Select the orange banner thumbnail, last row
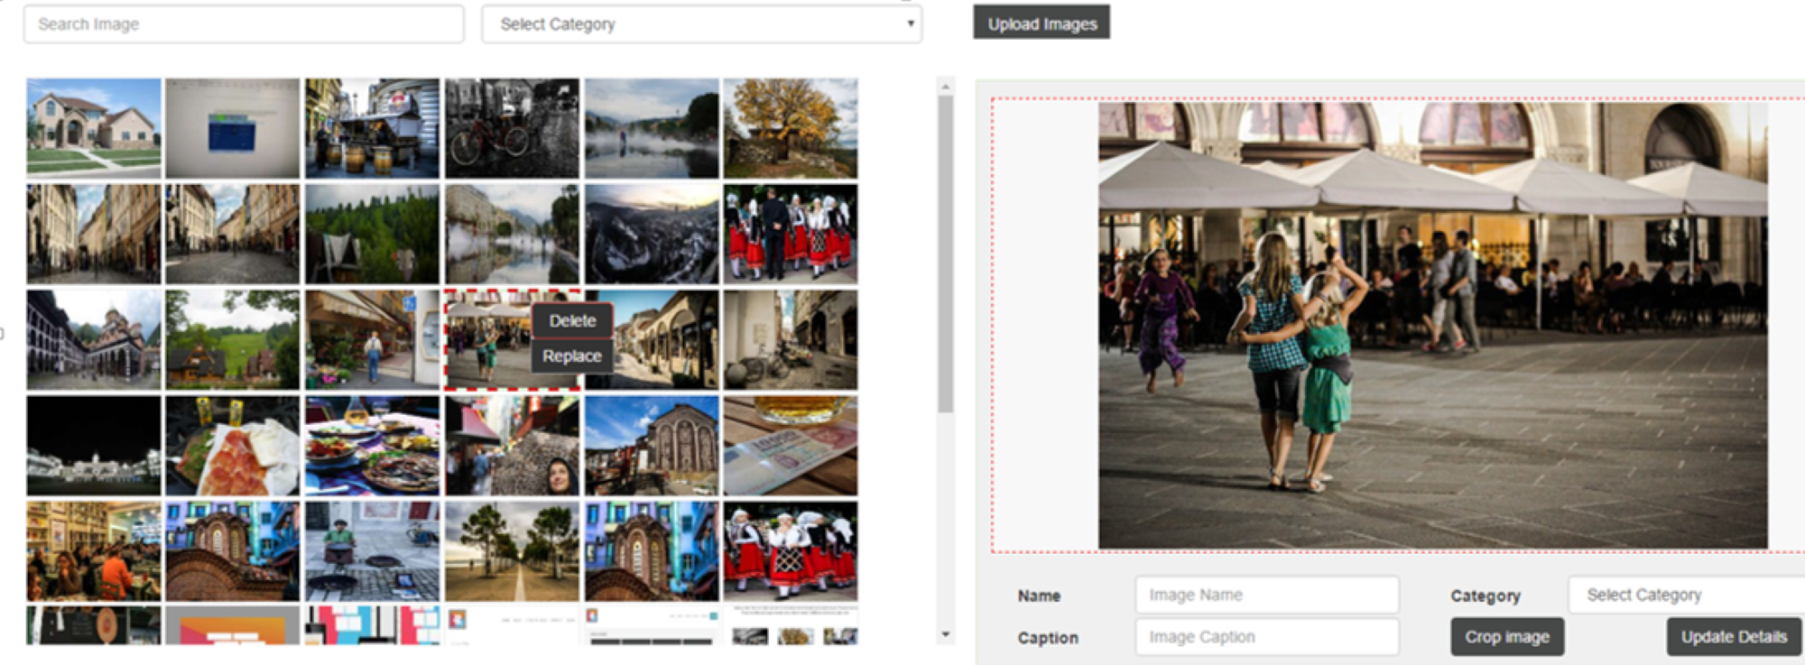 tap(233, 625)
